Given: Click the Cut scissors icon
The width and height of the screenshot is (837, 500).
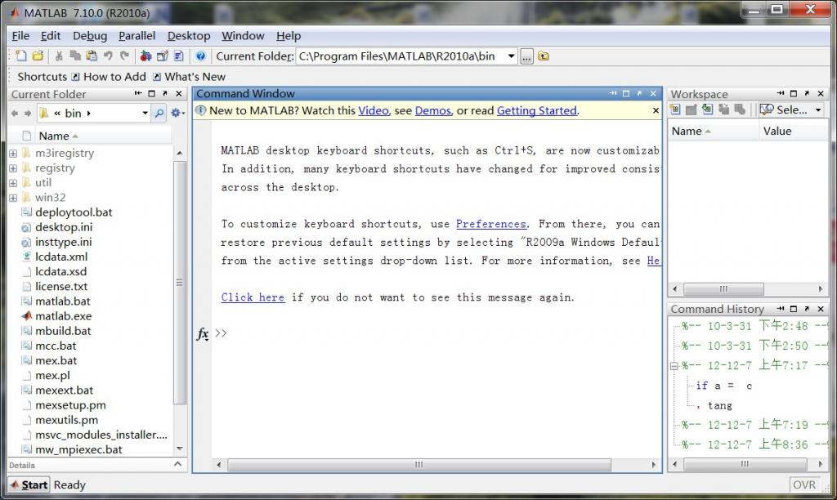Looking at the screenshot, I should tap(59, 56).
